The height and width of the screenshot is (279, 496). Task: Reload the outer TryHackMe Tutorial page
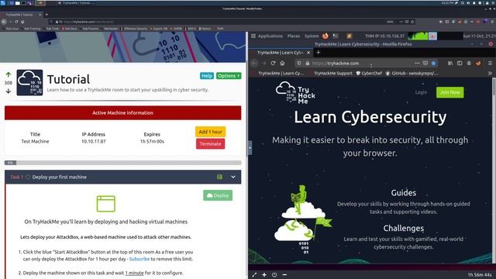tap(16, 22)
